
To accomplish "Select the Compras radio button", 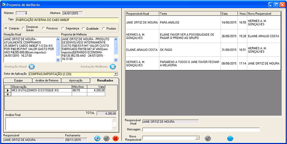I will (6, 29).
